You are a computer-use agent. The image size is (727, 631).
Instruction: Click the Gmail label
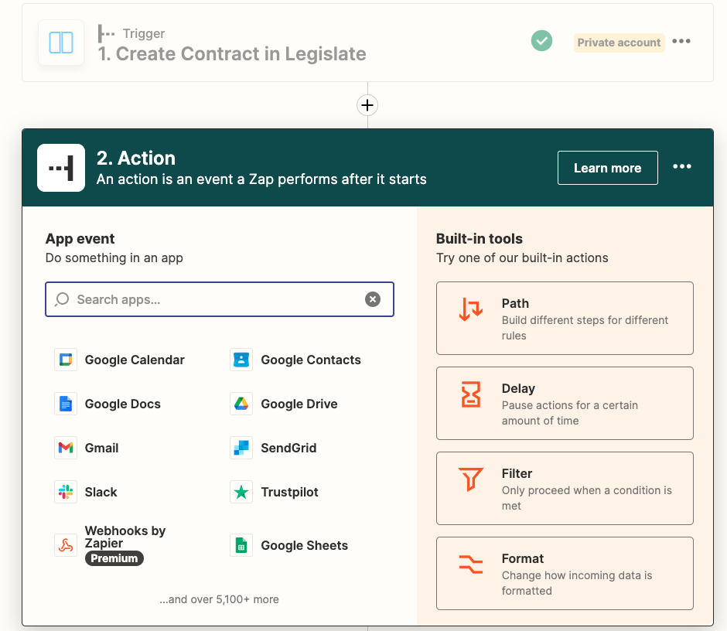pyautogui.click(x=101, y=448)
